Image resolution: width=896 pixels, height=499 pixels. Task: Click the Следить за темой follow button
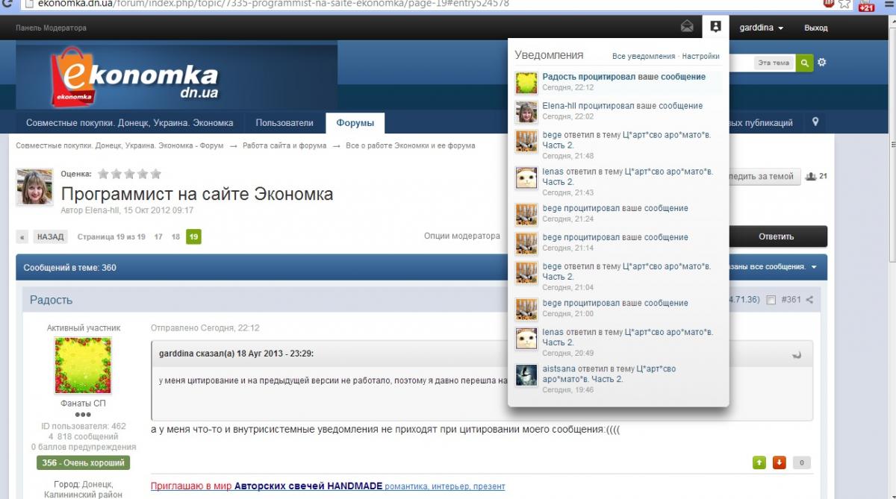[765, 177]
